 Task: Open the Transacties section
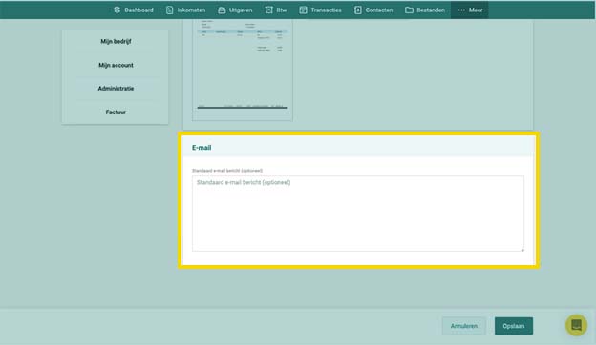[x=320, y=10]
